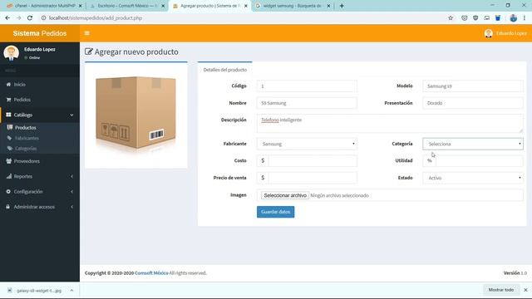532x299 pixels.
Task: Click the Descripción text area
Action: (390, 124)
